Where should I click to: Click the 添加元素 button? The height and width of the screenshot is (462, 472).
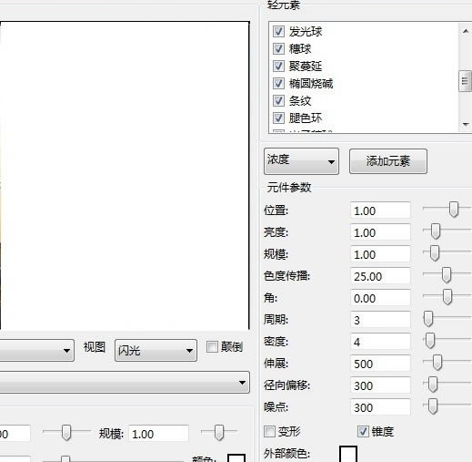tap(388, 161)
